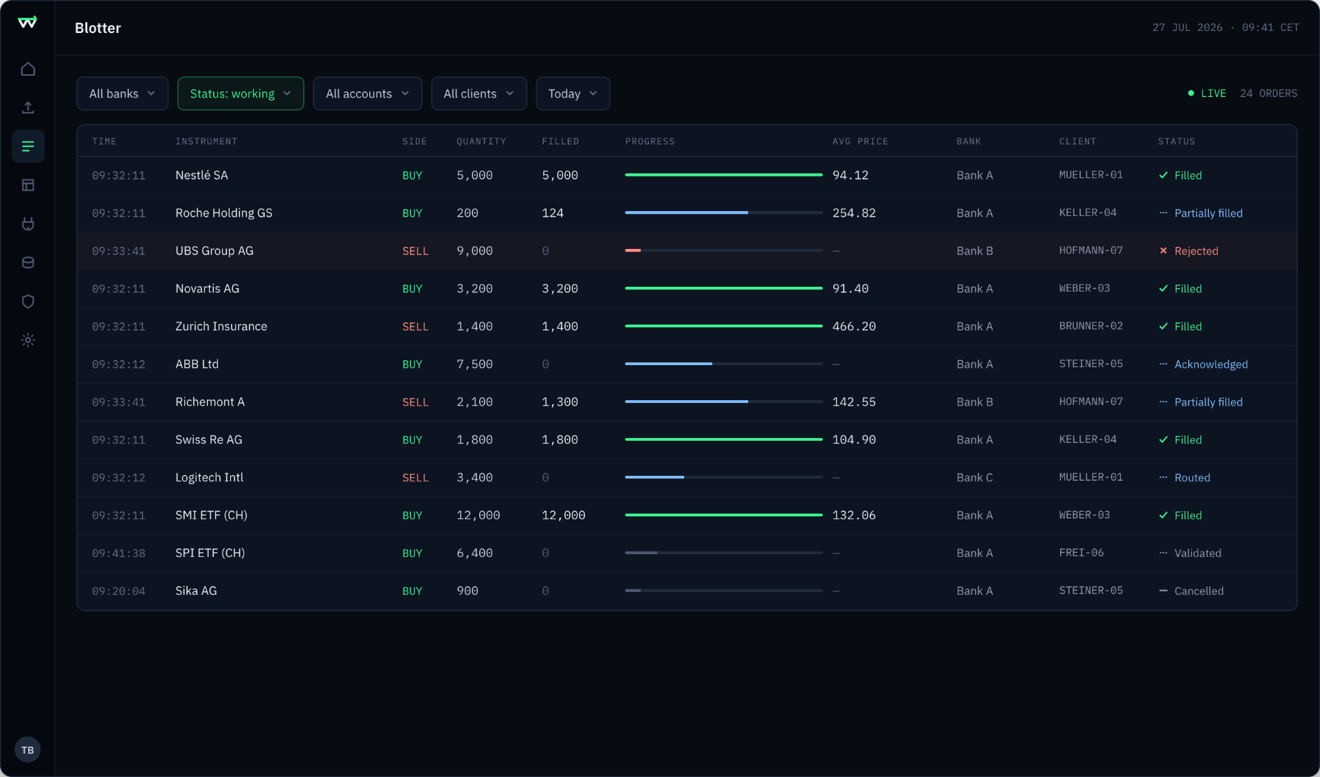Open the Home icon in the sidebar
1320x777 pixels.
tap(28, 69)
